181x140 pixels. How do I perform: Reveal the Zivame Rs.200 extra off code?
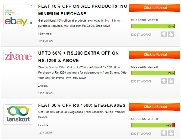[154, 55]
